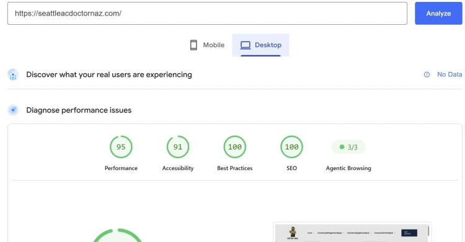Click the URL input field

(x=207, y=14)
